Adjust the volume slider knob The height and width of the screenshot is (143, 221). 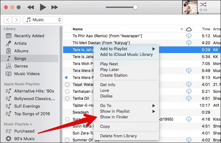point(135,7)
